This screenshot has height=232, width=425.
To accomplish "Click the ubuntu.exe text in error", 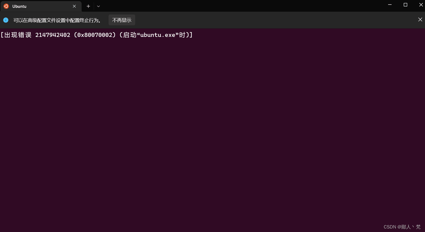I will [158, 35].
